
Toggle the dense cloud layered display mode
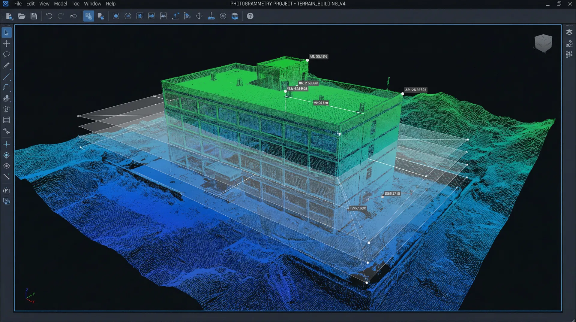click(235, 16)
